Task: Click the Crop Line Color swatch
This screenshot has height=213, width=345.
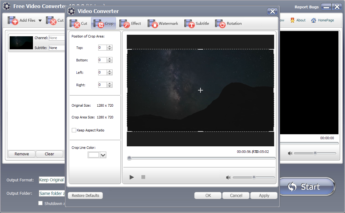Action: (94, 155)
